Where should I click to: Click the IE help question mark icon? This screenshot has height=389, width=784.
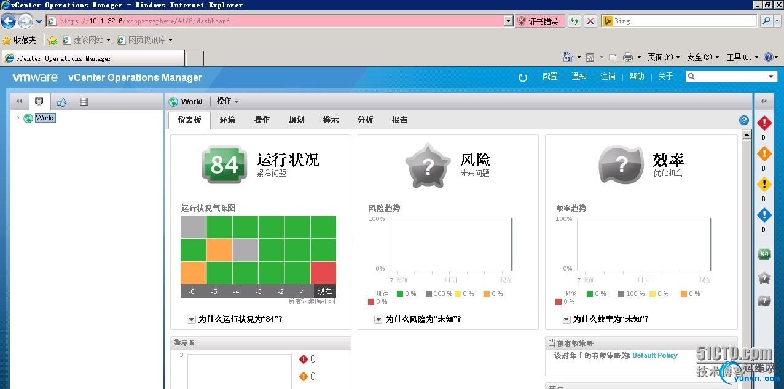coord(769,57)
